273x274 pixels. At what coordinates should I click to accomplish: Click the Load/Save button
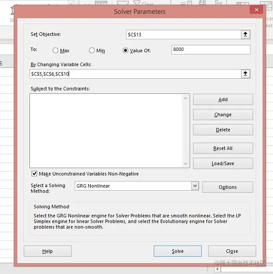223,163
